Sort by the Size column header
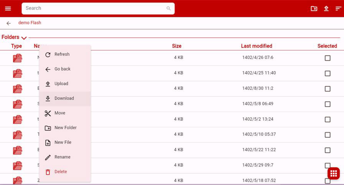Viewport: 344px width, 185px height. tap(176, 46)
